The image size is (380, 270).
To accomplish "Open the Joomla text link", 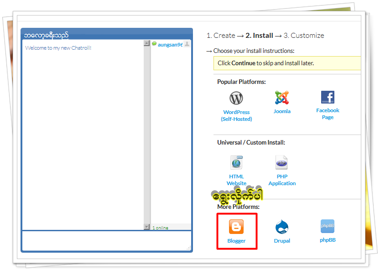I will tap(282, 111).
